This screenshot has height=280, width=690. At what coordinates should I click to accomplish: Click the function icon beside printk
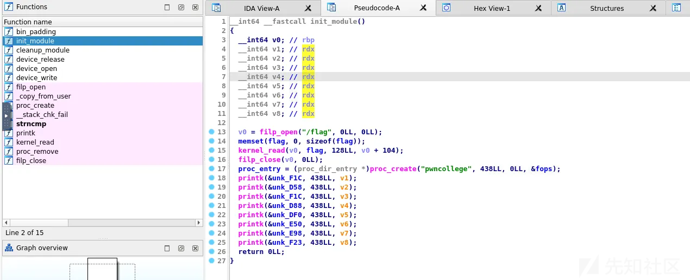click(9, 133)
